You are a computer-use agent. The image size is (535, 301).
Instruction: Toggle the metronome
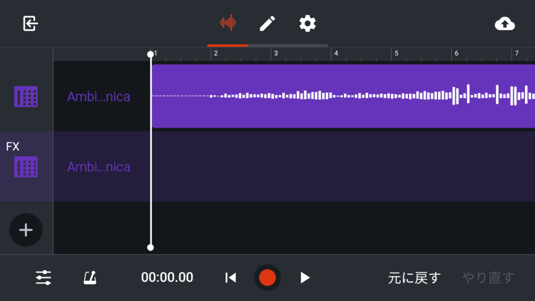pyautogui.click(x=90, y=278)
